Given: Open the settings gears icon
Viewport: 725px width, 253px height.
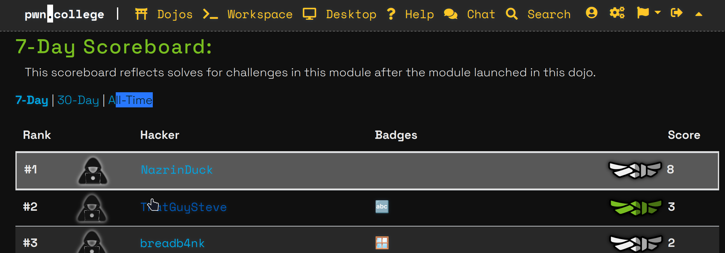Looking at the screenshot, I should pos(617,13).
